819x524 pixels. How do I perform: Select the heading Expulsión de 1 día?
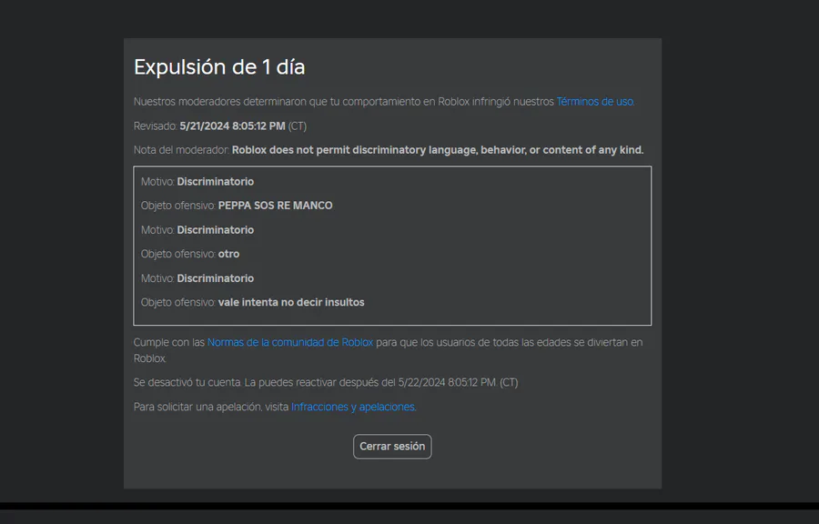click(x=219, y=67)
